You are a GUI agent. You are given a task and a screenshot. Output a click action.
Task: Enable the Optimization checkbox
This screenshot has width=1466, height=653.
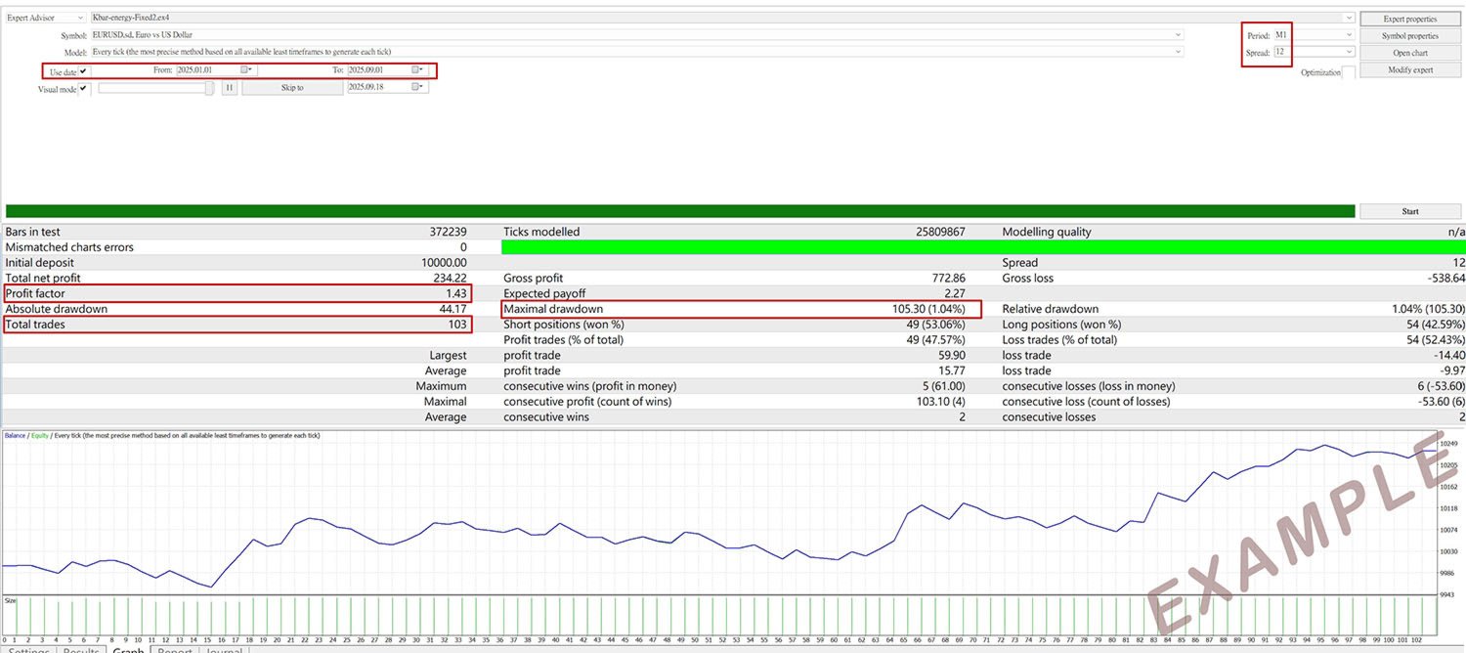(1348, 72)
